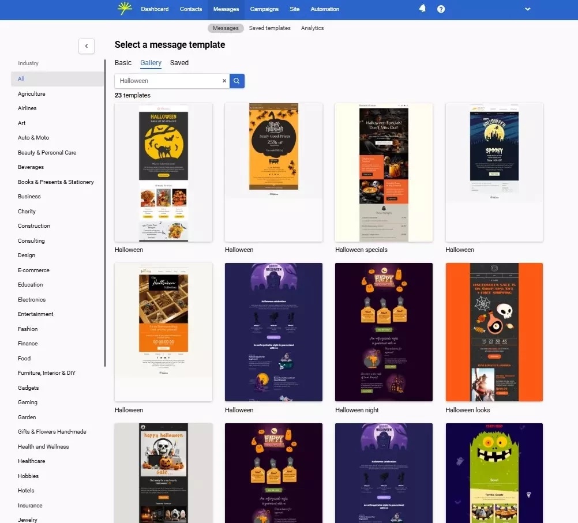This screenshot has height=523, width=578.
Task: Go to the Automation menu
Action: click(325, 9)
